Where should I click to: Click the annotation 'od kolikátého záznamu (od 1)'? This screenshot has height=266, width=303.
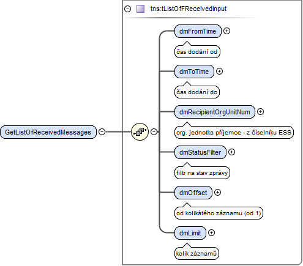pos(219,213)
